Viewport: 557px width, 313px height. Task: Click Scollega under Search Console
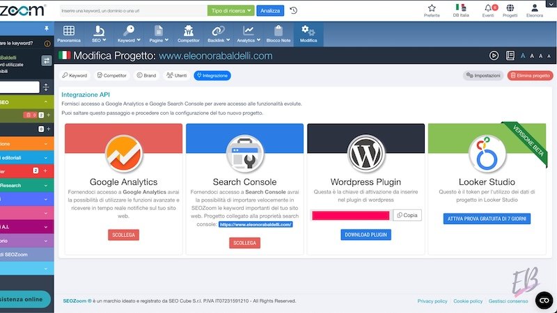[x=245, y=243]
